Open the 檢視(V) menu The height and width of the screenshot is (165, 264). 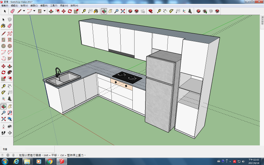click(x=24, y=5)
